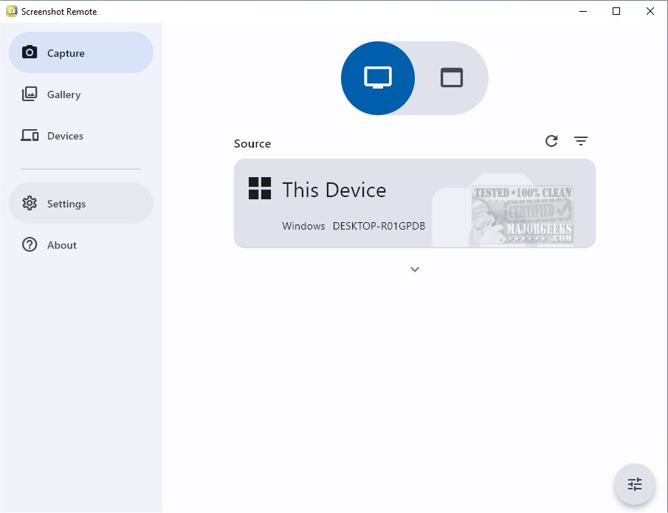Open the Source section header
This screenshot has height=513, width=668.
click(252, 143)
